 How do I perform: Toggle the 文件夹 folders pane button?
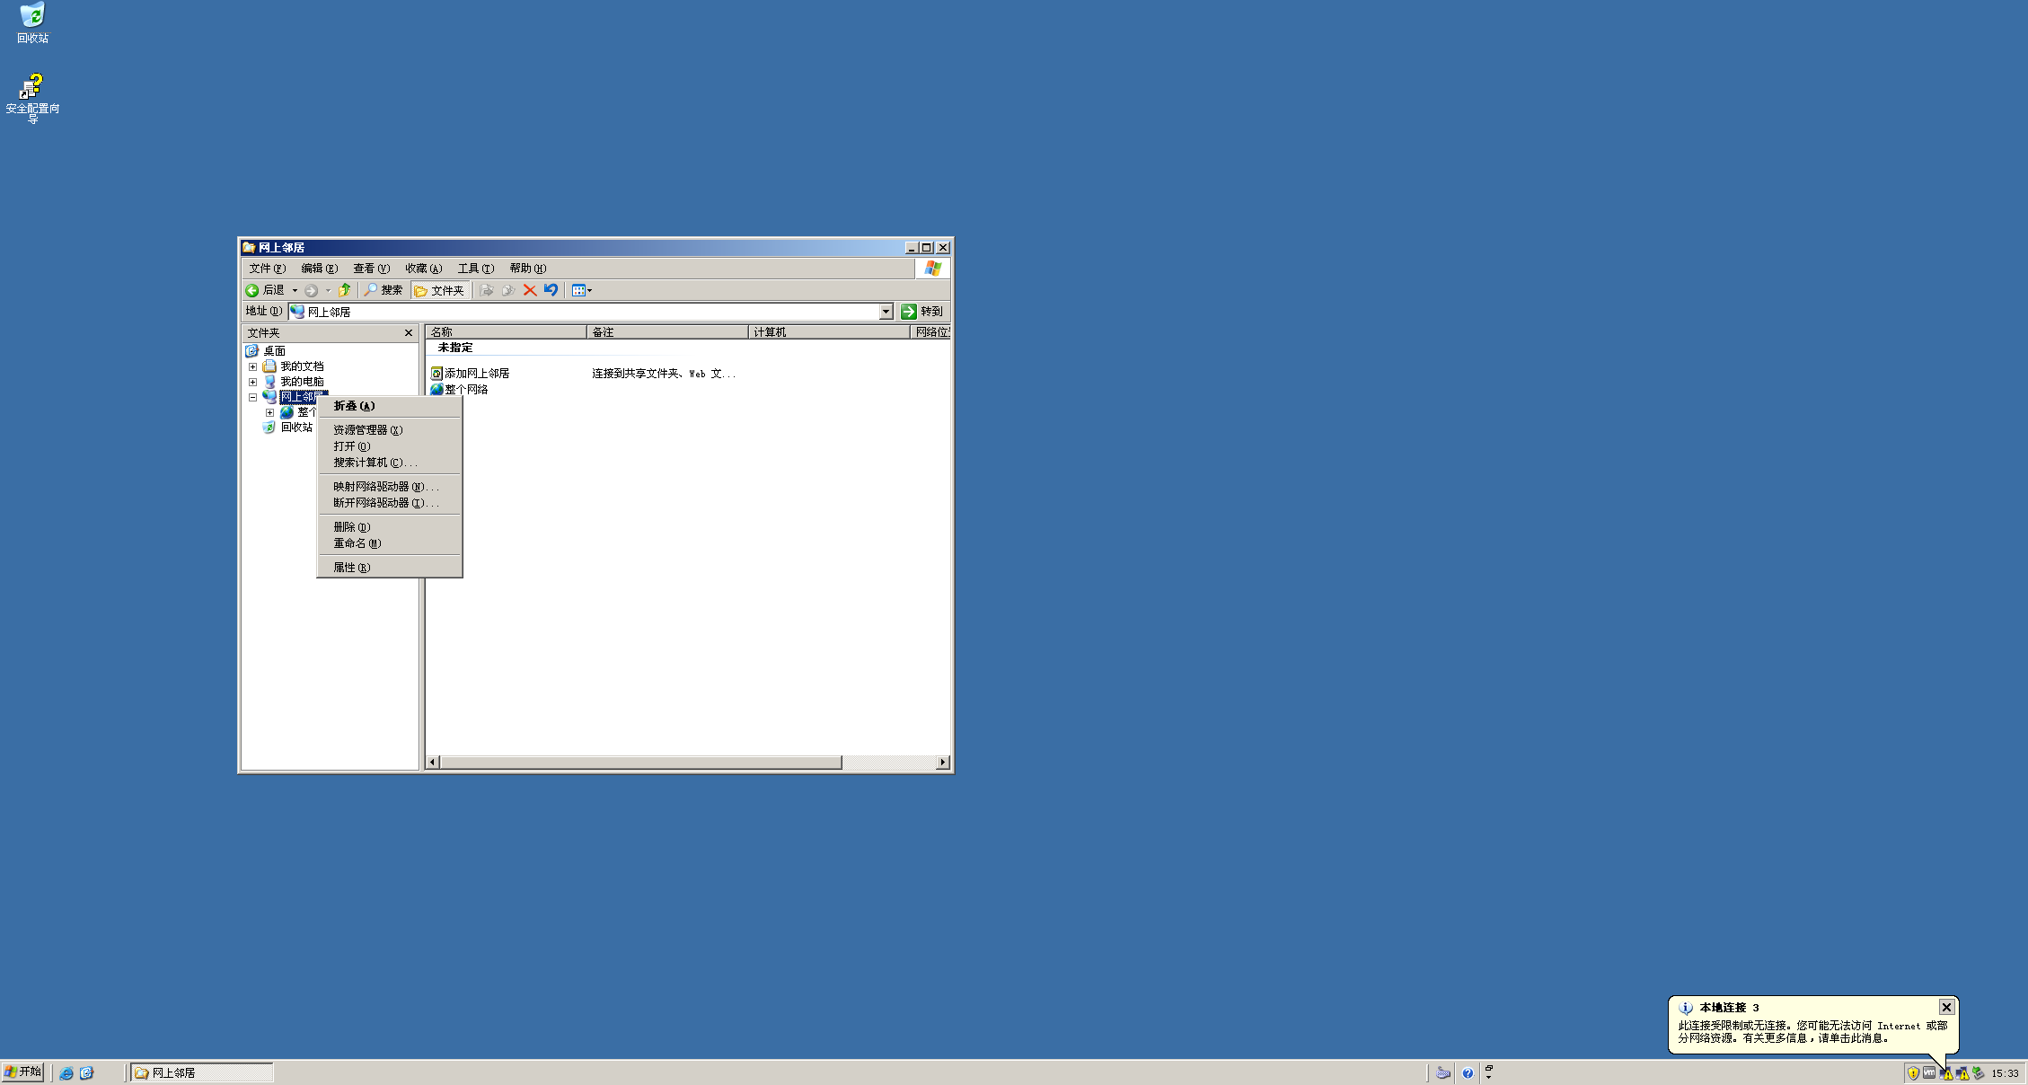click(440, 290)
